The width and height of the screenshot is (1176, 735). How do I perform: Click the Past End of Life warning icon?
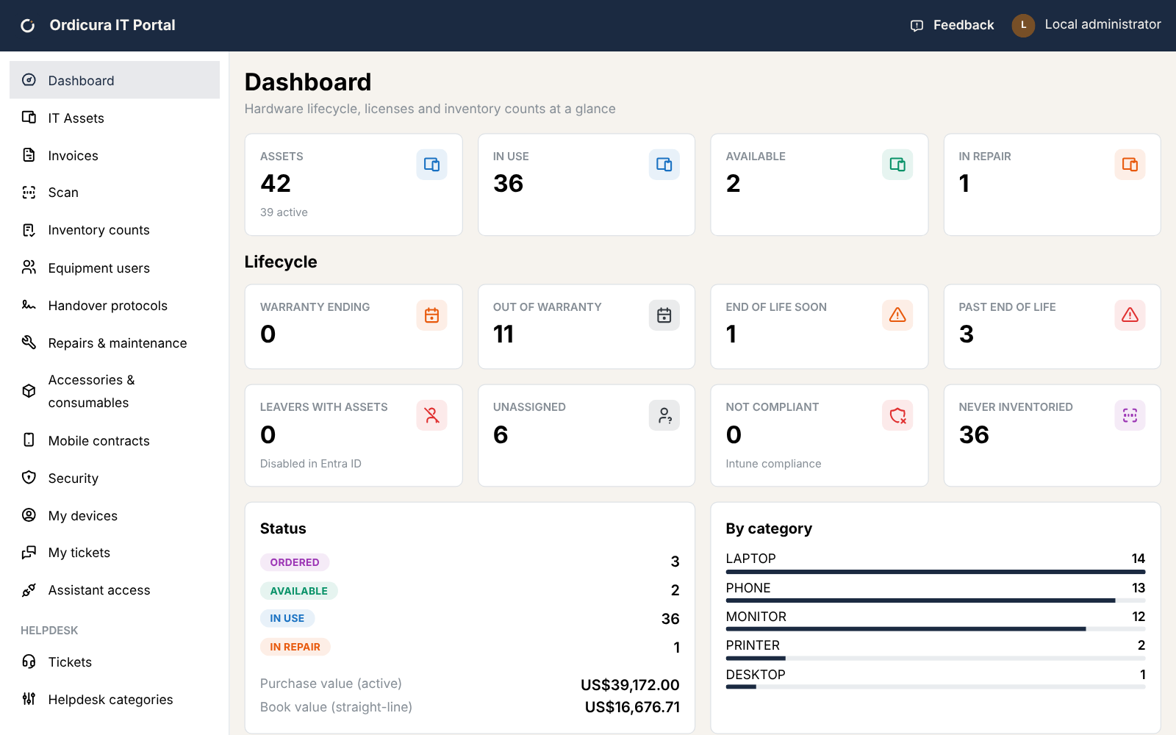(1130, 315)
